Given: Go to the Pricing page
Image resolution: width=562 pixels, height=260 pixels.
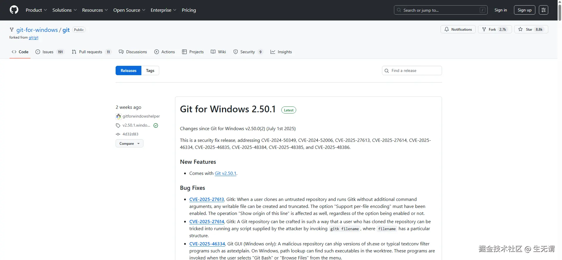Looking at the screenshot, I should 189,10.
